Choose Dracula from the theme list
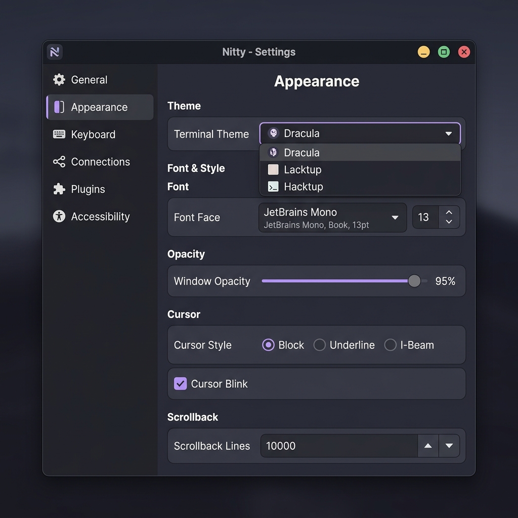Screen dimensions: 518x518 pyautogui.click(x=360, y=153)
